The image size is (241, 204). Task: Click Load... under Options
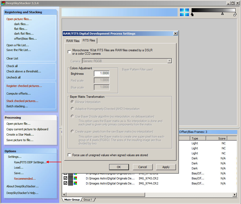coord(18,168)
